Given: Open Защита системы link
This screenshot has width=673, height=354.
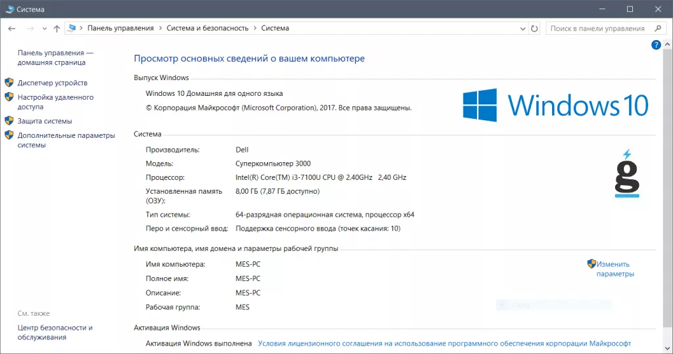Looking at the screenshot, I should [x=45, y=121].
